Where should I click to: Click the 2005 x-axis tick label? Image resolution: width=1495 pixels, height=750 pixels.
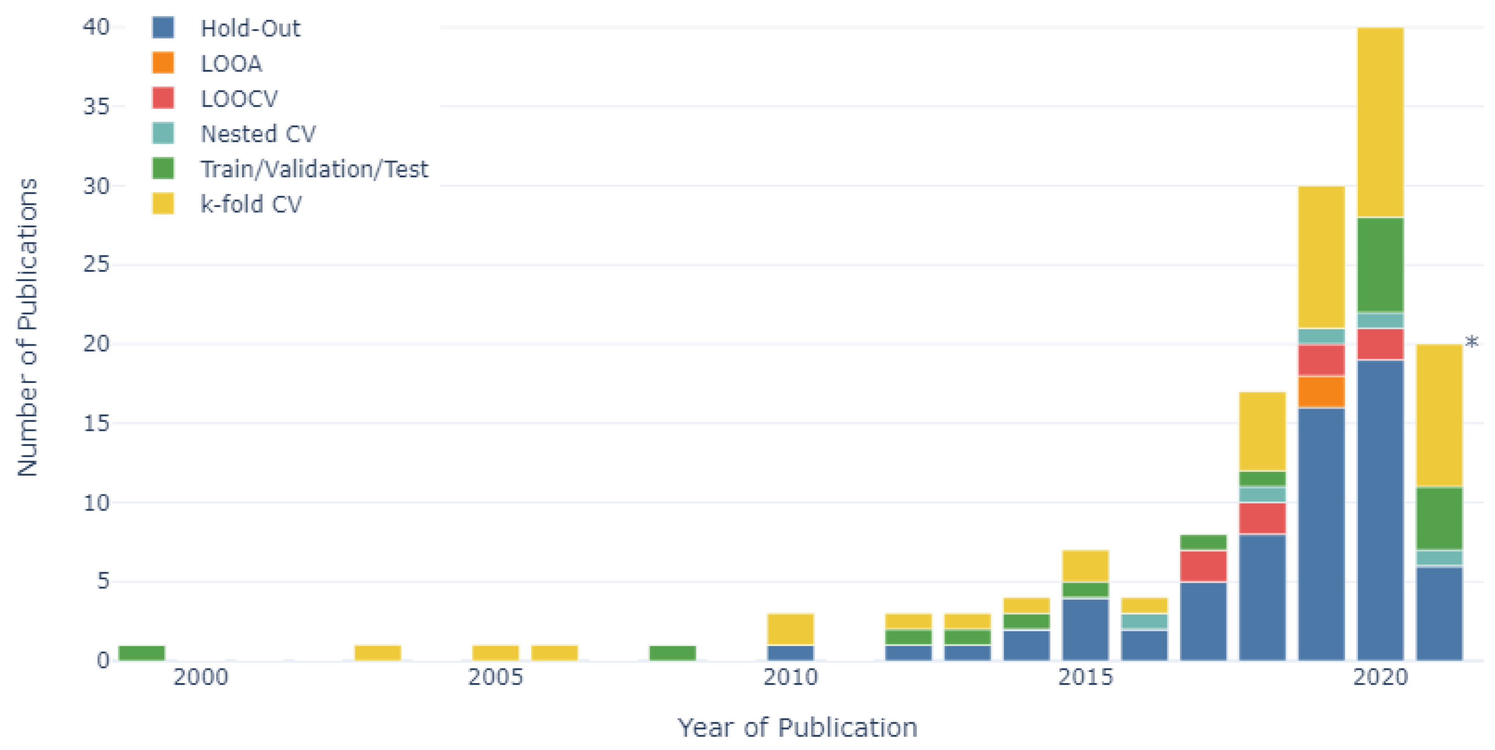[x=496, y=677]
